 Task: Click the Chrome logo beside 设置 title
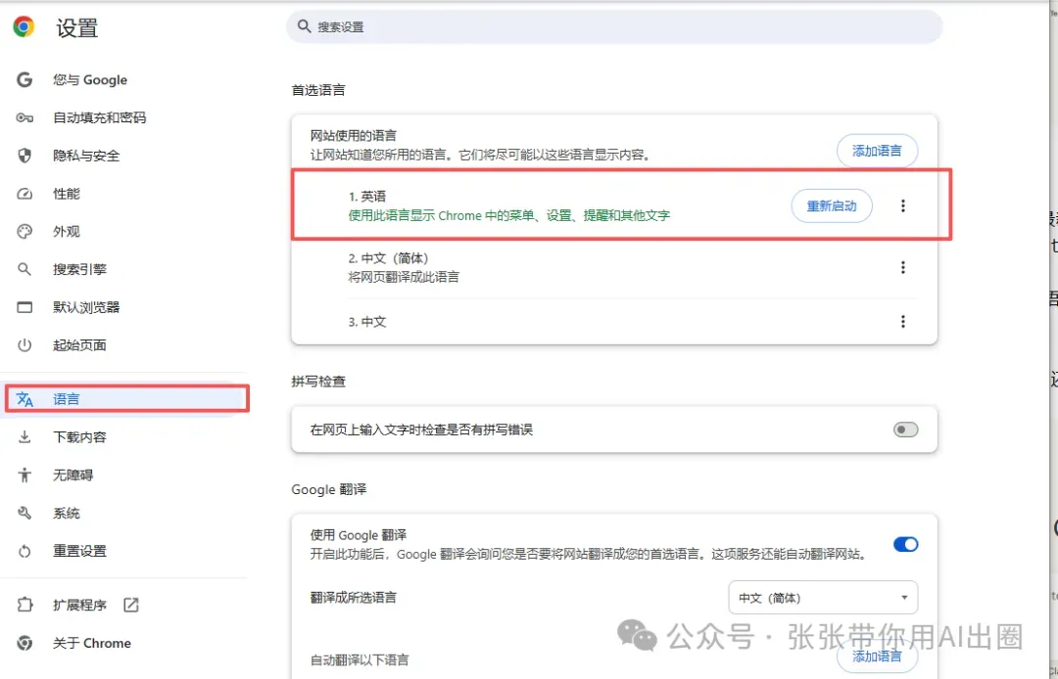click(x=24, y=27)
